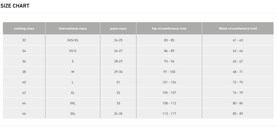
Task: Select waist circumference 68 - 71 cell
Action: click(x=238, y=72)
